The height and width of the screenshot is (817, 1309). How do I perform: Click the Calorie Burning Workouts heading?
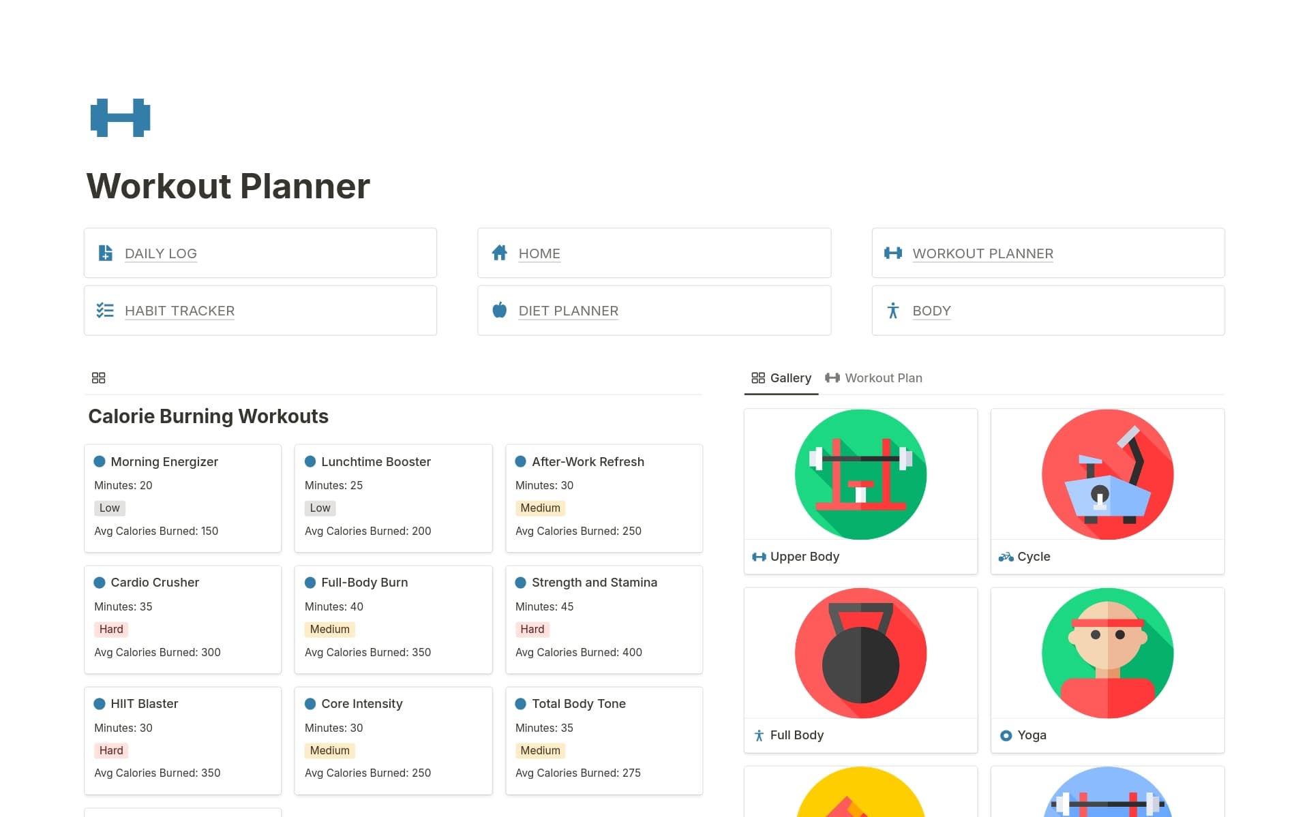tap(209, 416)
